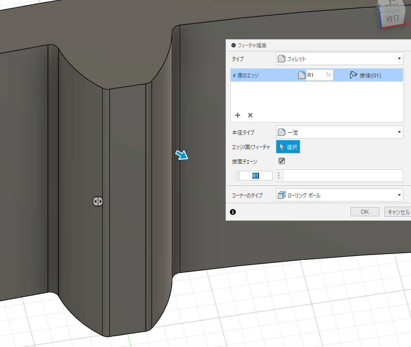Click the ViewCube 前 face
Viewport: 411px width, 347px height.
392,18
